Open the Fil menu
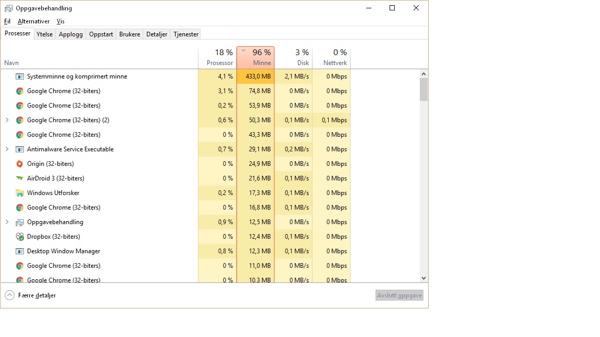 7,21
